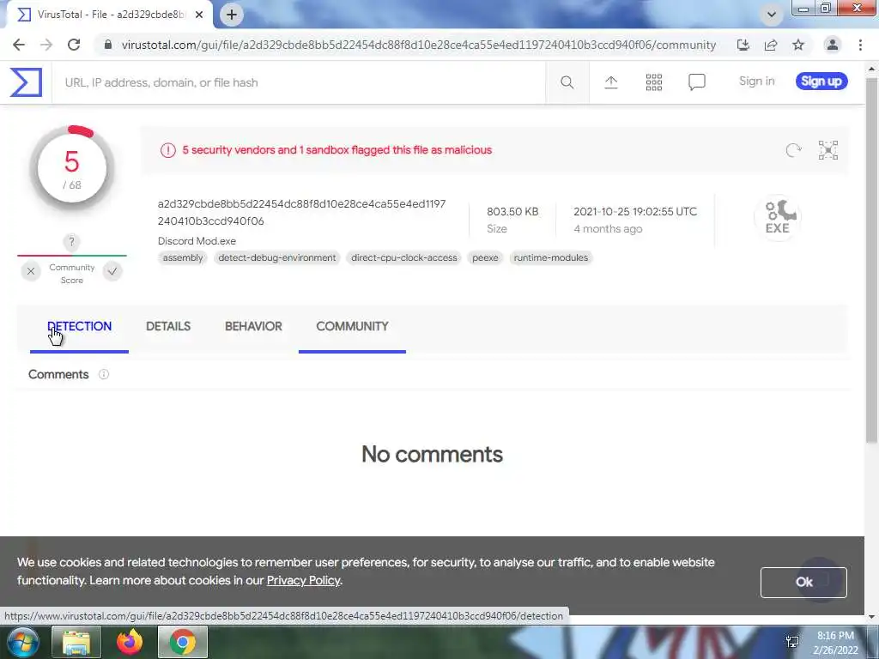879x659 pixels.
Task: Launch Firefox from the taskbar
Action: 130,642
